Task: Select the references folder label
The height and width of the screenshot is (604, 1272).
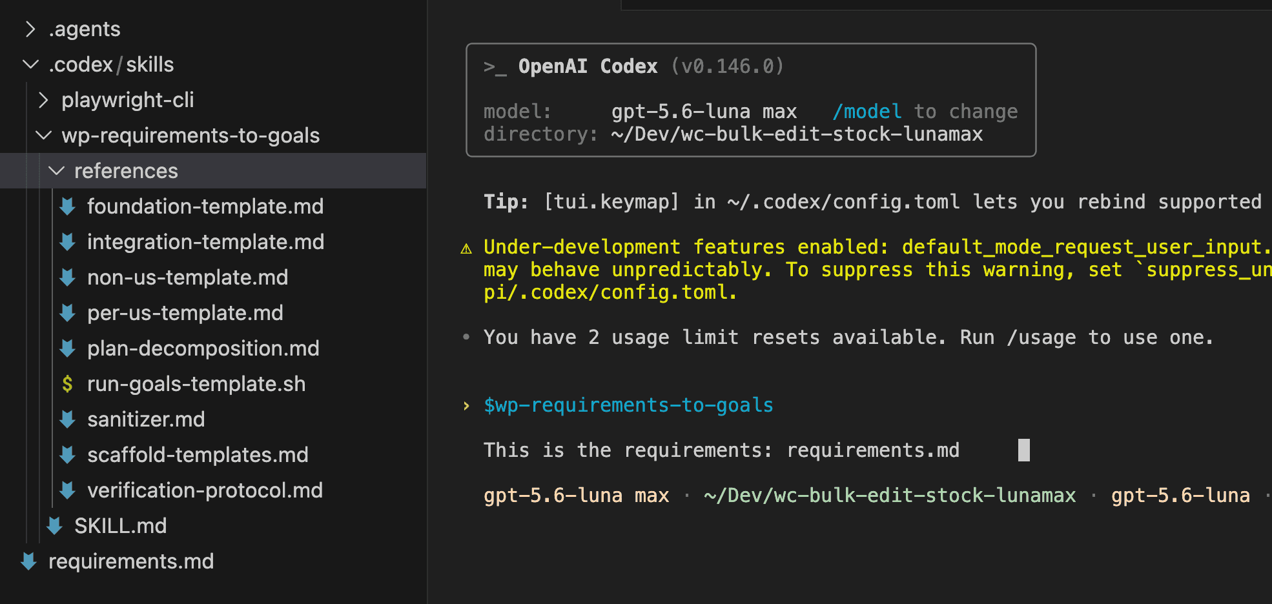Action: pyautogui.click(x=126, y=171)
